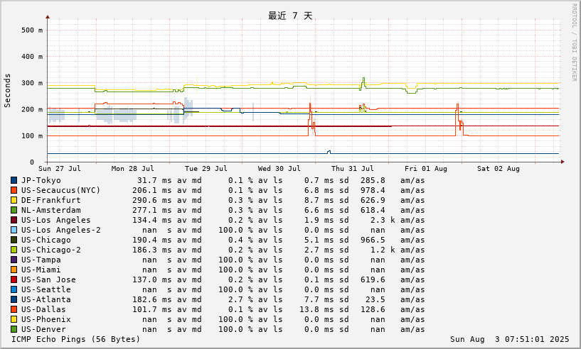Click the Seconds y-axis label
This screenshot has width=581, height=349.
(7, 91)
